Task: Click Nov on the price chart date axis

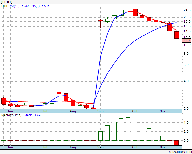Action: 162,111
